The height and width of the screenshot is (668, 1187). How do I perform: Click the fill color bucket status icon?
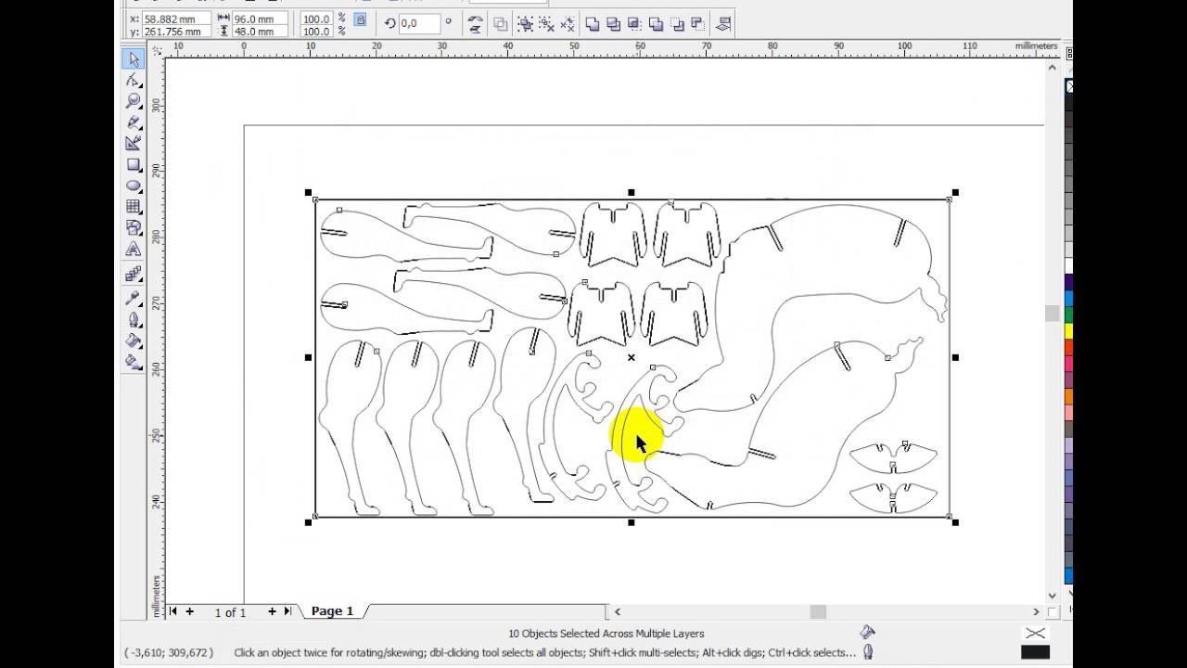click(x=867, y=633)
